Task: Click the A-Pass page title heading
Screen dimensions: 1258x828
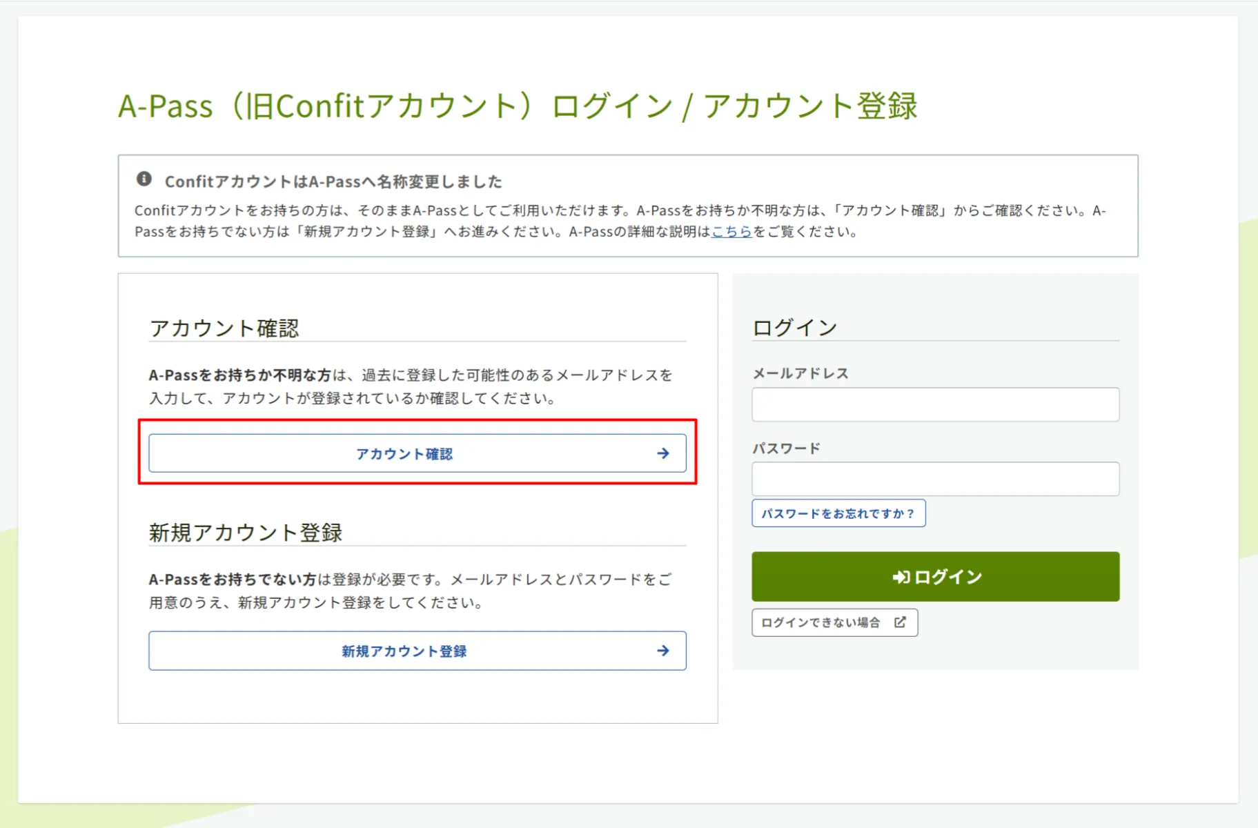Action: pyautogui.click(x=518, y=106)
